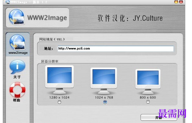This screenshot has height=123, width=192.
Task: Minimize window with yellow title bar button
Action: (x=176, y=2)
